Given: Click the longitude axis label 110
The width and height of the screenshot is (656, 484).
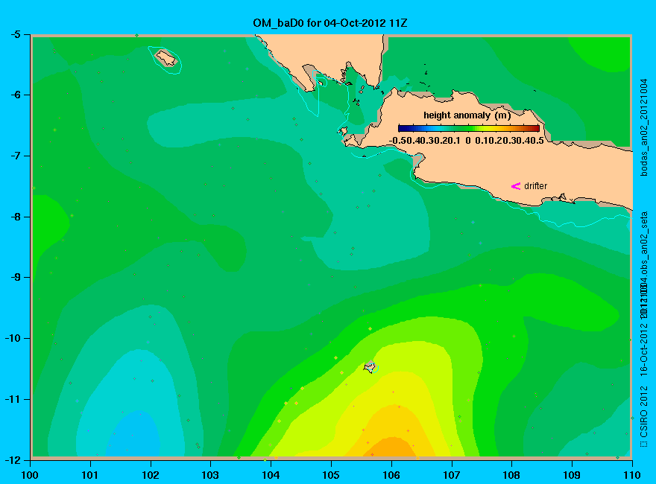Looking at the screenshot, I should pyautogui.click(x=632, y=475).
